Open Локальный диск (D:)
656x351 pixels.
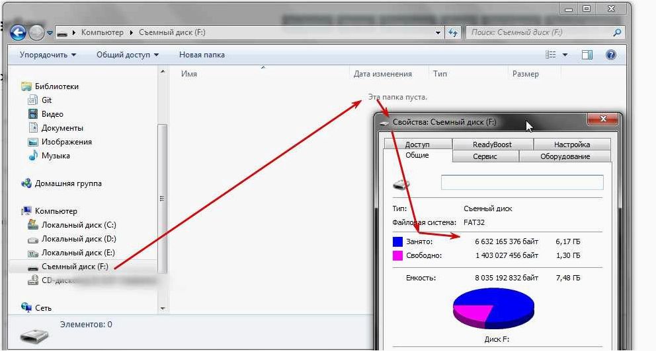tap(79, 239)
